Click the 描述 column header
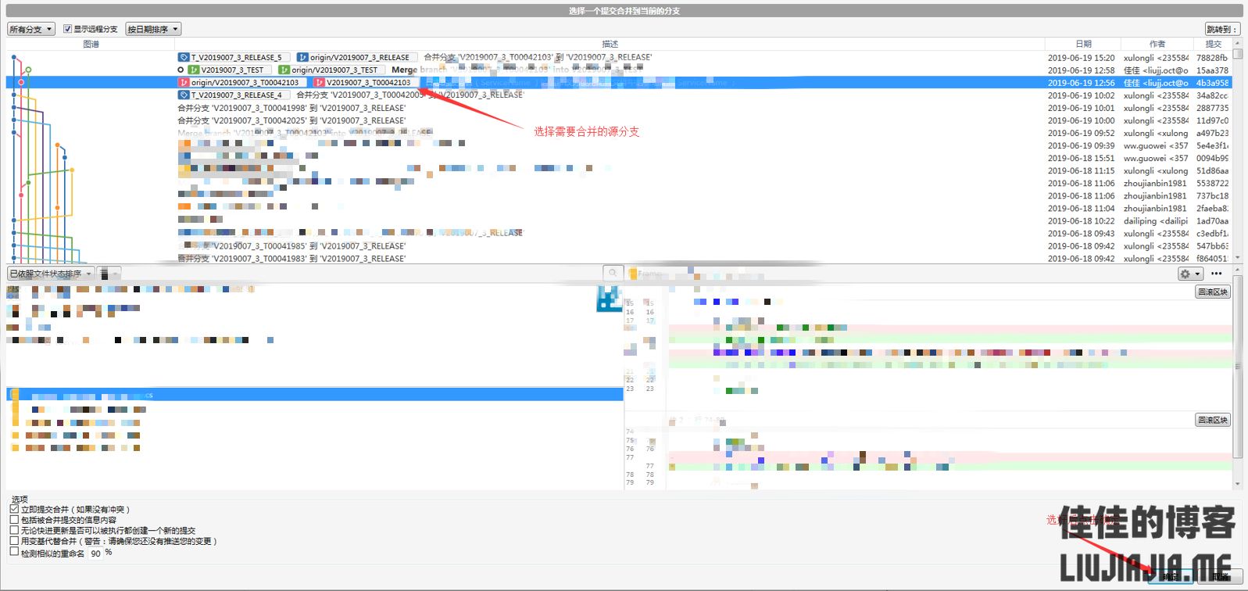 (610, 44)
